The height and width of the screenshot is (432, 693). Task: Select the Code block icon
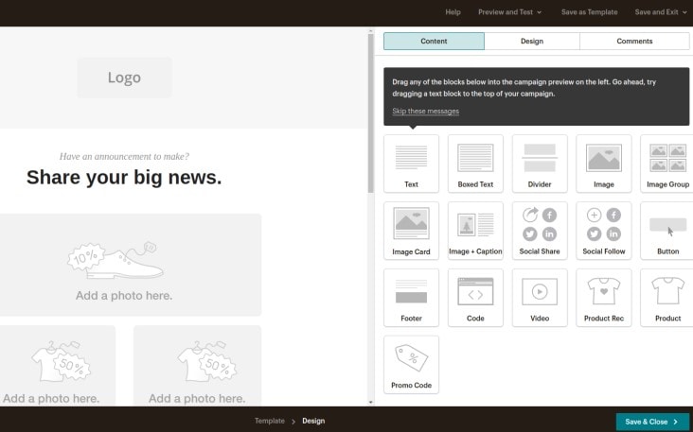coord(475,297)
